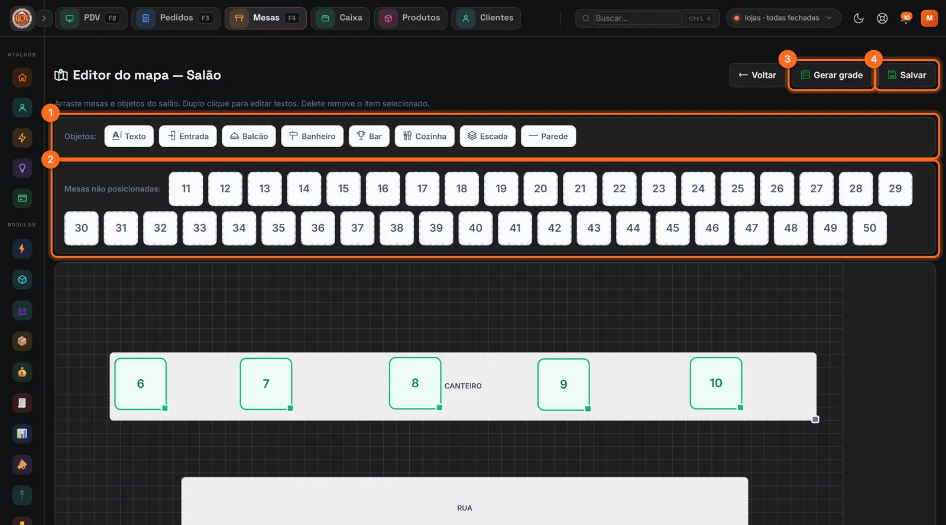Open notifications bell with badge 10
The height and width of the screenshot is (525, 946).
coord(906,18)
